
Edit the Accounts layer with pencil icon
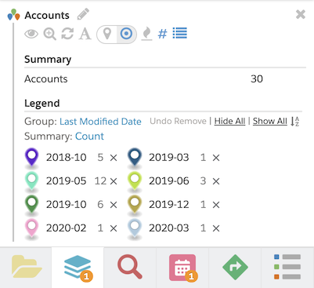click(x=83, y=14)
